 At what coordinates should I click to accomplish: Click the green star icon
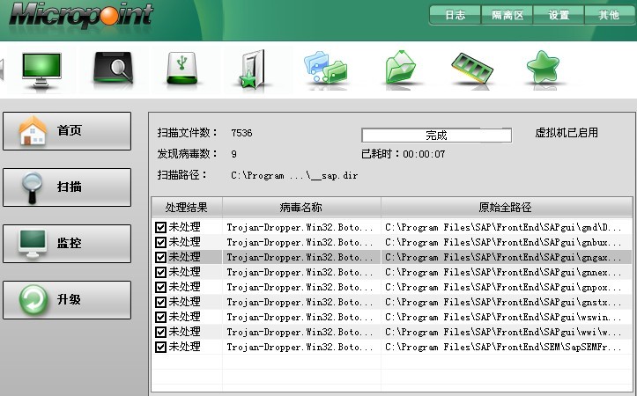click(543, 68)
